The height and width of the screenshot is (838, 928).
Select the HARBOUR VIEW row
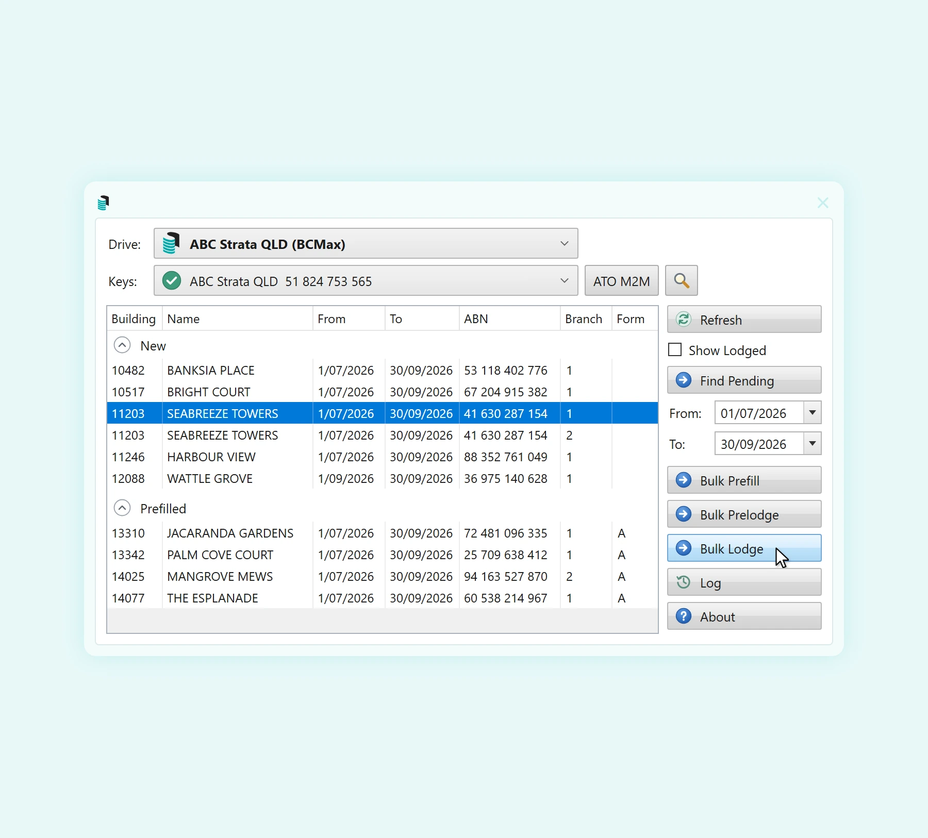point(382,457)
